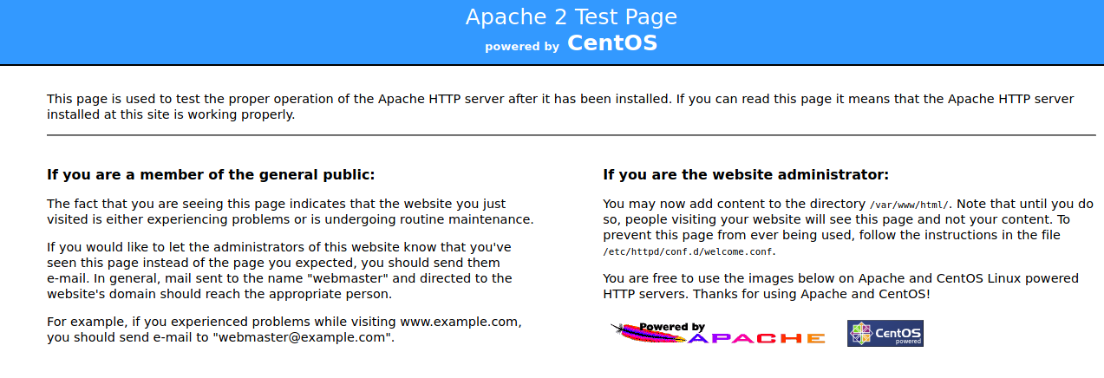Open the CentOS link in the header
Viewport: 1104px width, 378px height.
(x=611, y=42)
